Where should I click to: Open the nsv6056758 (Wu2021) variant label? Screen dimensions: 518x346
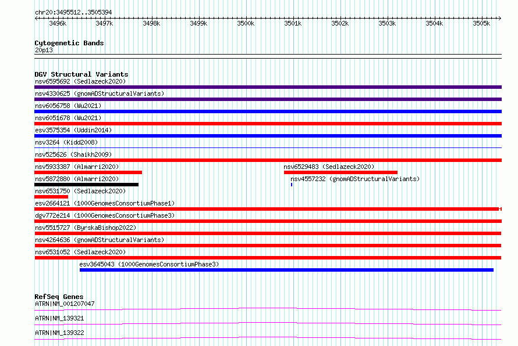pyautogui.click(x=68, y=106)
